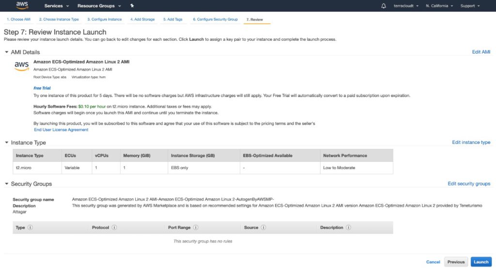This screenshot has height=270, width=496.
Task: Collapse the Instance Type section
Action: 6,143
